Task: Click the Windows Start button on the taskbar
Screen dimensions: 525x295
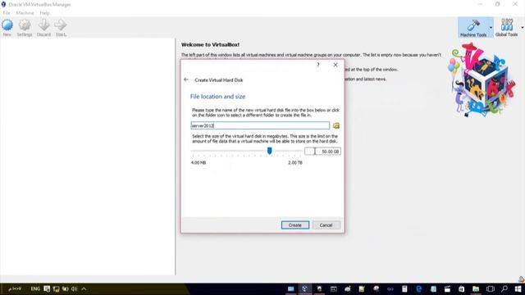Action: [518, 288]
